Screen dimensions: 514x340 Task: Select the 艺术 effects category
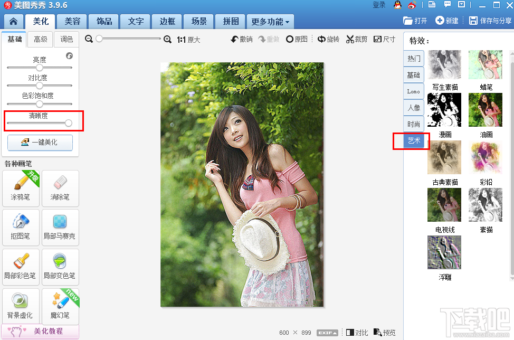click(414, 140)
